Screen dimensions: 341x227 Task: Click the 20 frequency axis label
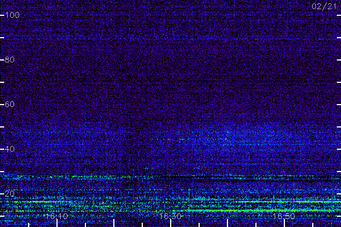[x=9, y=194]
